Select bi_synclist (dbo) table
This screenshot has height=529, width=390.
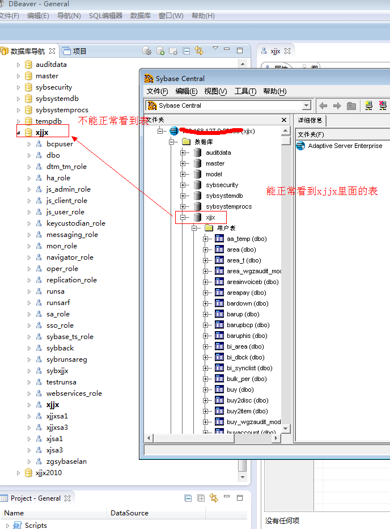pyautogui.click(x=249, y=368)
